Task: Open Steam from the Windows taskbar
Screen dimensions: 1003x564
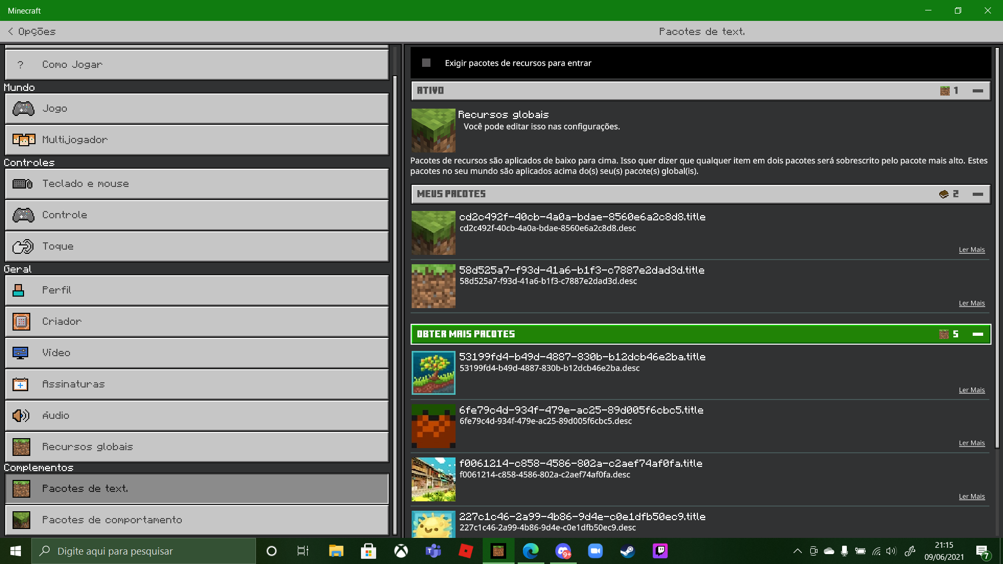Action: pyautogui.click(x=627, y=551)
